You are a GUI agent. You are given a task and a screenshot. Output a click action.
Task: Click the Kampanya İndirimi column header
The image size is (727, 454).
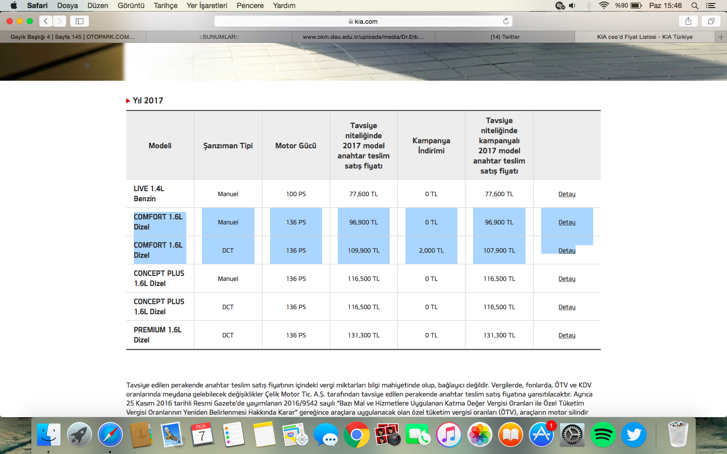click(x=431, y=146)
